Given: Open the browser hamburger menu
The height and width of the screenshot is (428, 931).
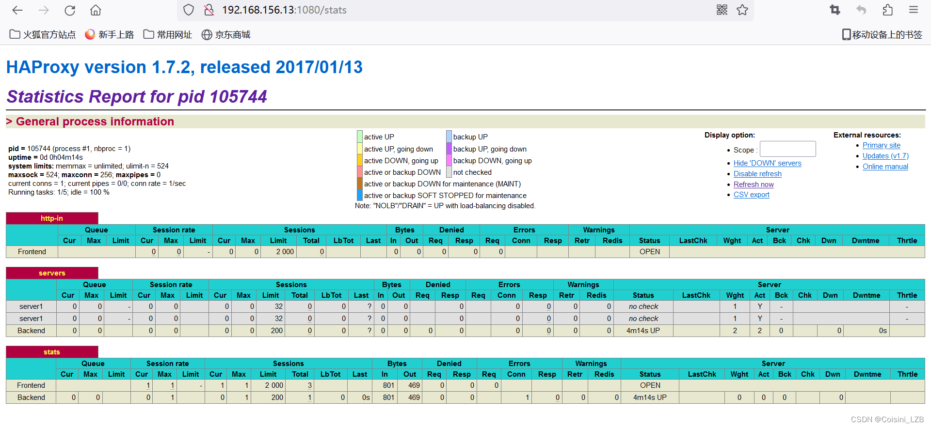Looking at the screenshot, I should tap(914, 10).
